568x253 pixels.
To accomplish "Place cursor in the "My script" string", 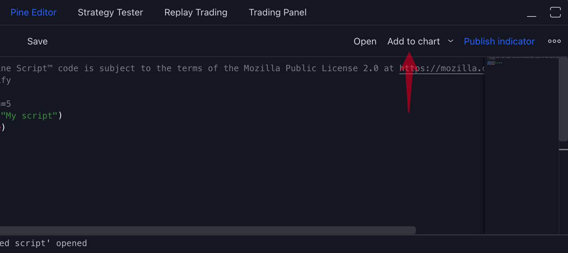I will point(29,116).
